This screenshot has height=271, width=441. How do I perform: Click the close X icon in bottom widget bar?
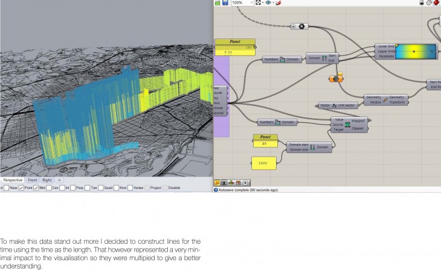pos(245,182)
